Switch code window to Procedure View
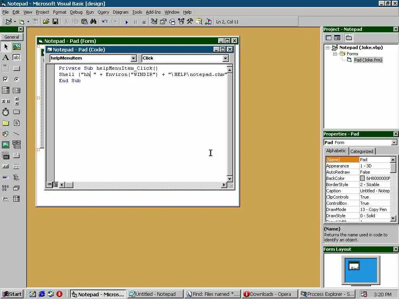 click(49, 185)
